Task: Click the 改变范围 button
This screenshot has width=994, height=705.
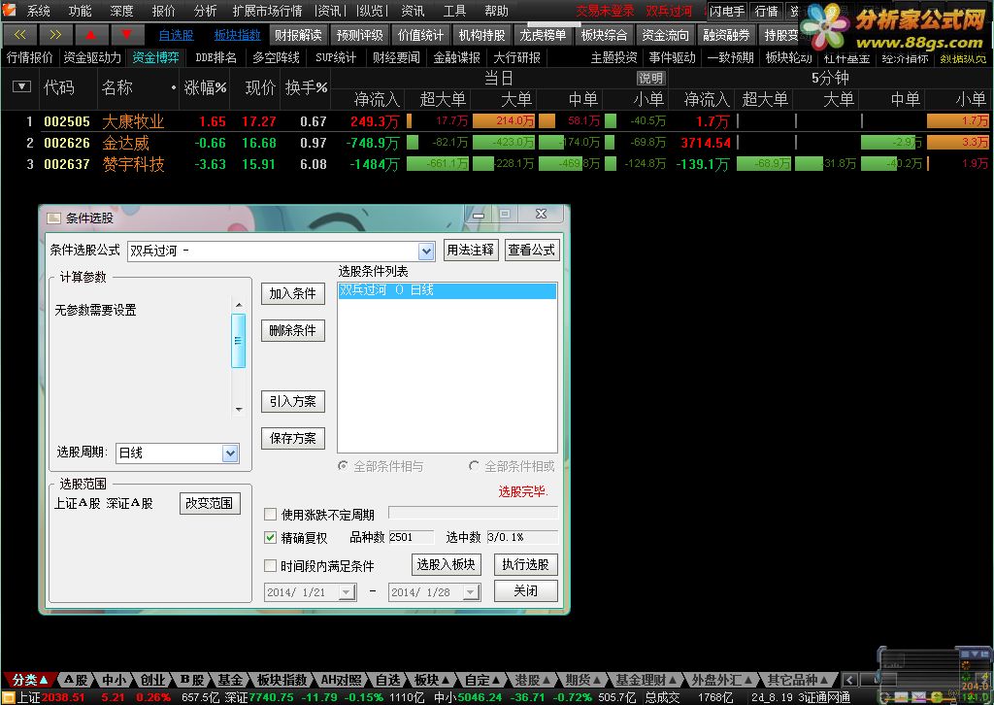Action: coord(210,503)
